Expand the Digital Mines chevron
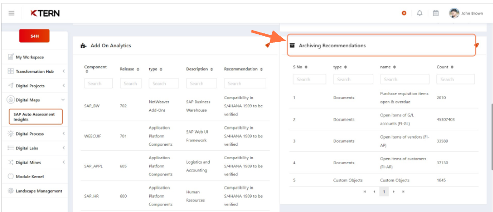This screenshot has height=212, width=493. coord(64,162)
